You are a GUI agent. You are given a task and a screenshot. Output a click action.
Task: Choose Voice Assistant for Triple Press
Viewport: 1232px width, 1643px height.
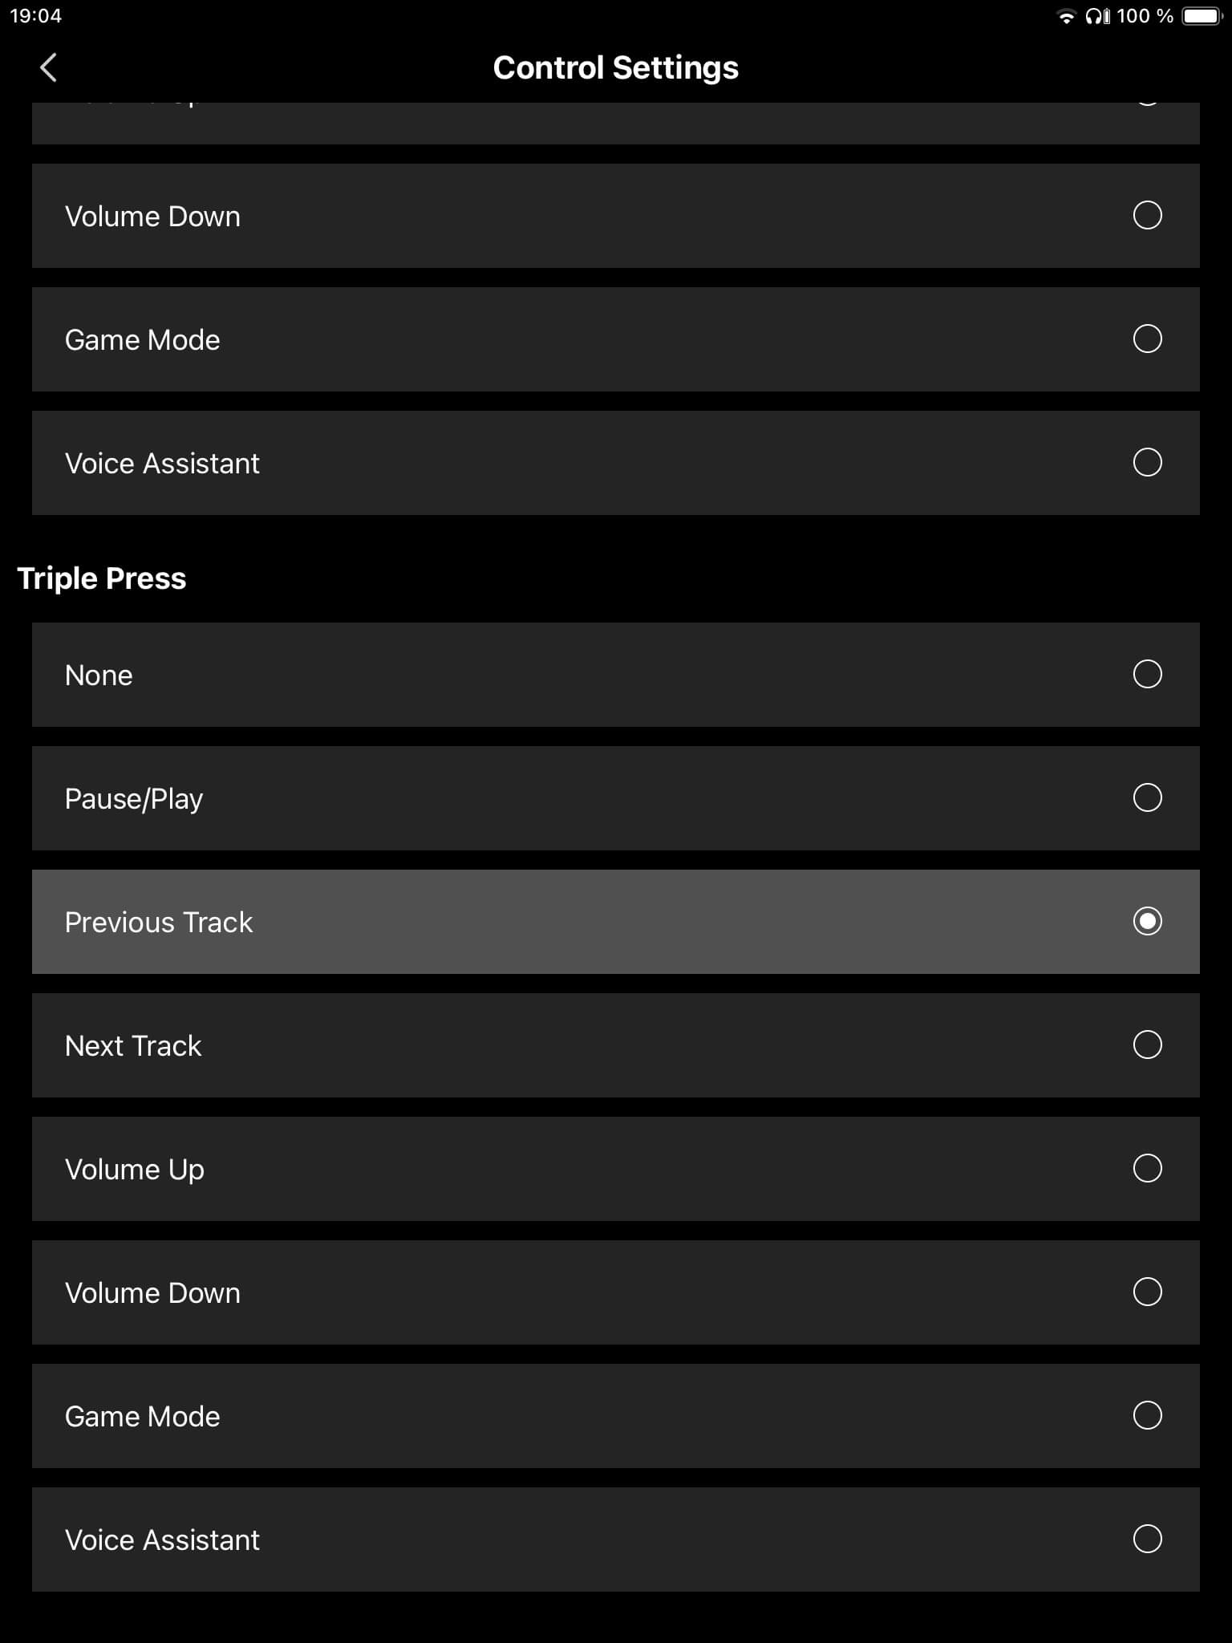tap(1147, 1540)
